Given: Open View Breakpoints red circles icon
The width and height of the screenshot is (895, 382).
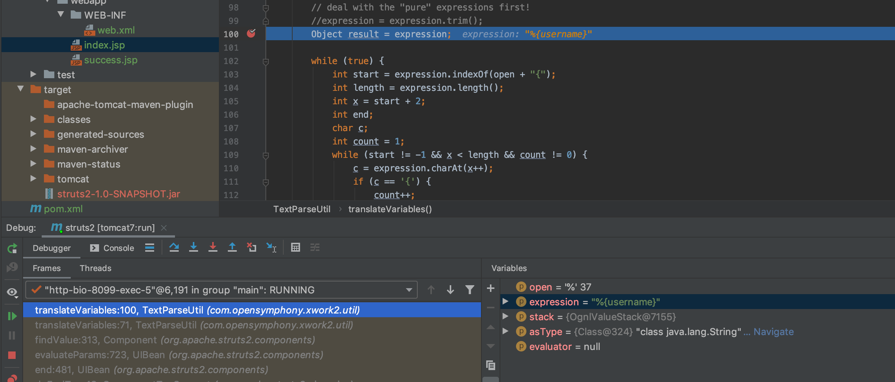Looking at the screenshot, I should [x=12, y=378].
